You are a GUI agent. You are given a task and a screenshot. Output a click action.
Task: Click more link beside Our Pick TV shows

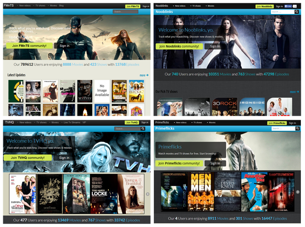click(x=294, y=92)
